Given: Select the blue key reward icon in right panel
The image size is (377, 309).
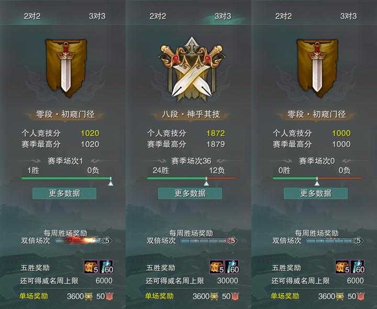Looking at the screenshot, I should click(x=358, y=267).
